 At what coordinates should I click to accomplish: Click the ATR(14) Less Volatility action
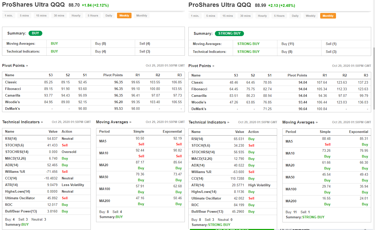click(73, 185)
